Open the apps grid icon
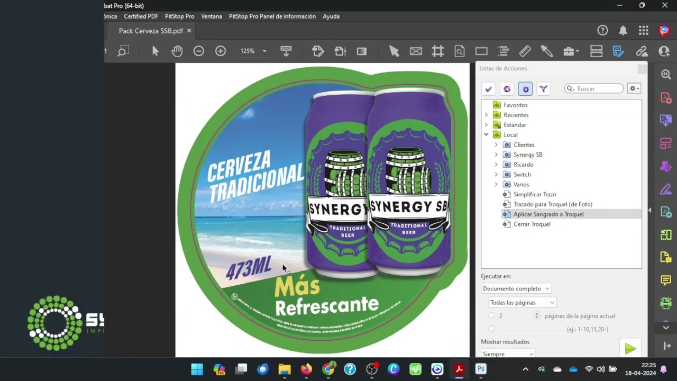This screenshot has height=381, width=677. click(x=644, y=31)
